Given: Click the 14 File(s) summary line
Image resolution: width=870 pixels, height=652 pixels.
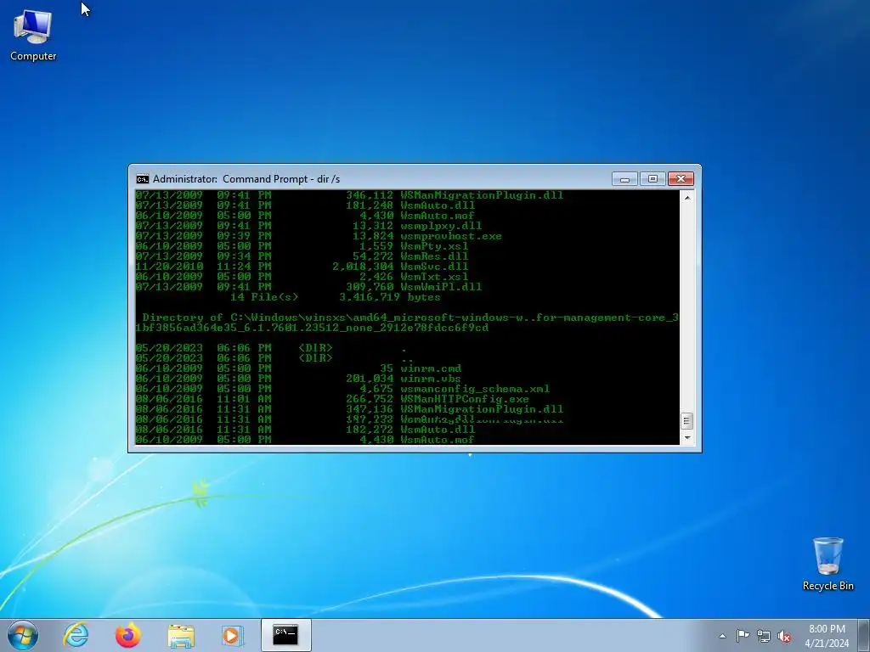Looking at the screenshot, I should point(335,297).
